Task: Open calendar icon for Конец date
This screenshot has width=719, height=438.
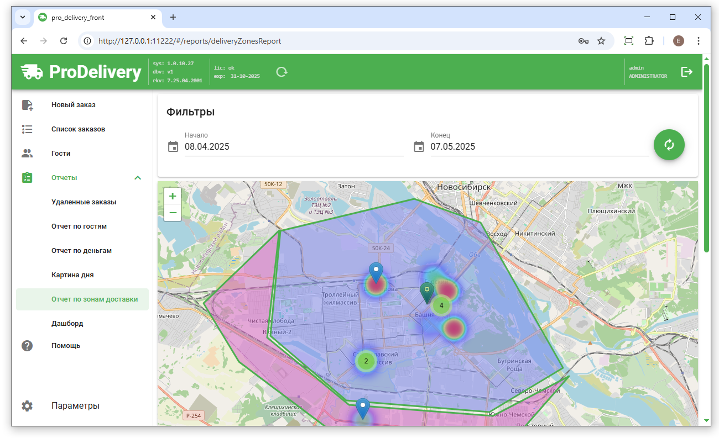Action: click(419, 146)
